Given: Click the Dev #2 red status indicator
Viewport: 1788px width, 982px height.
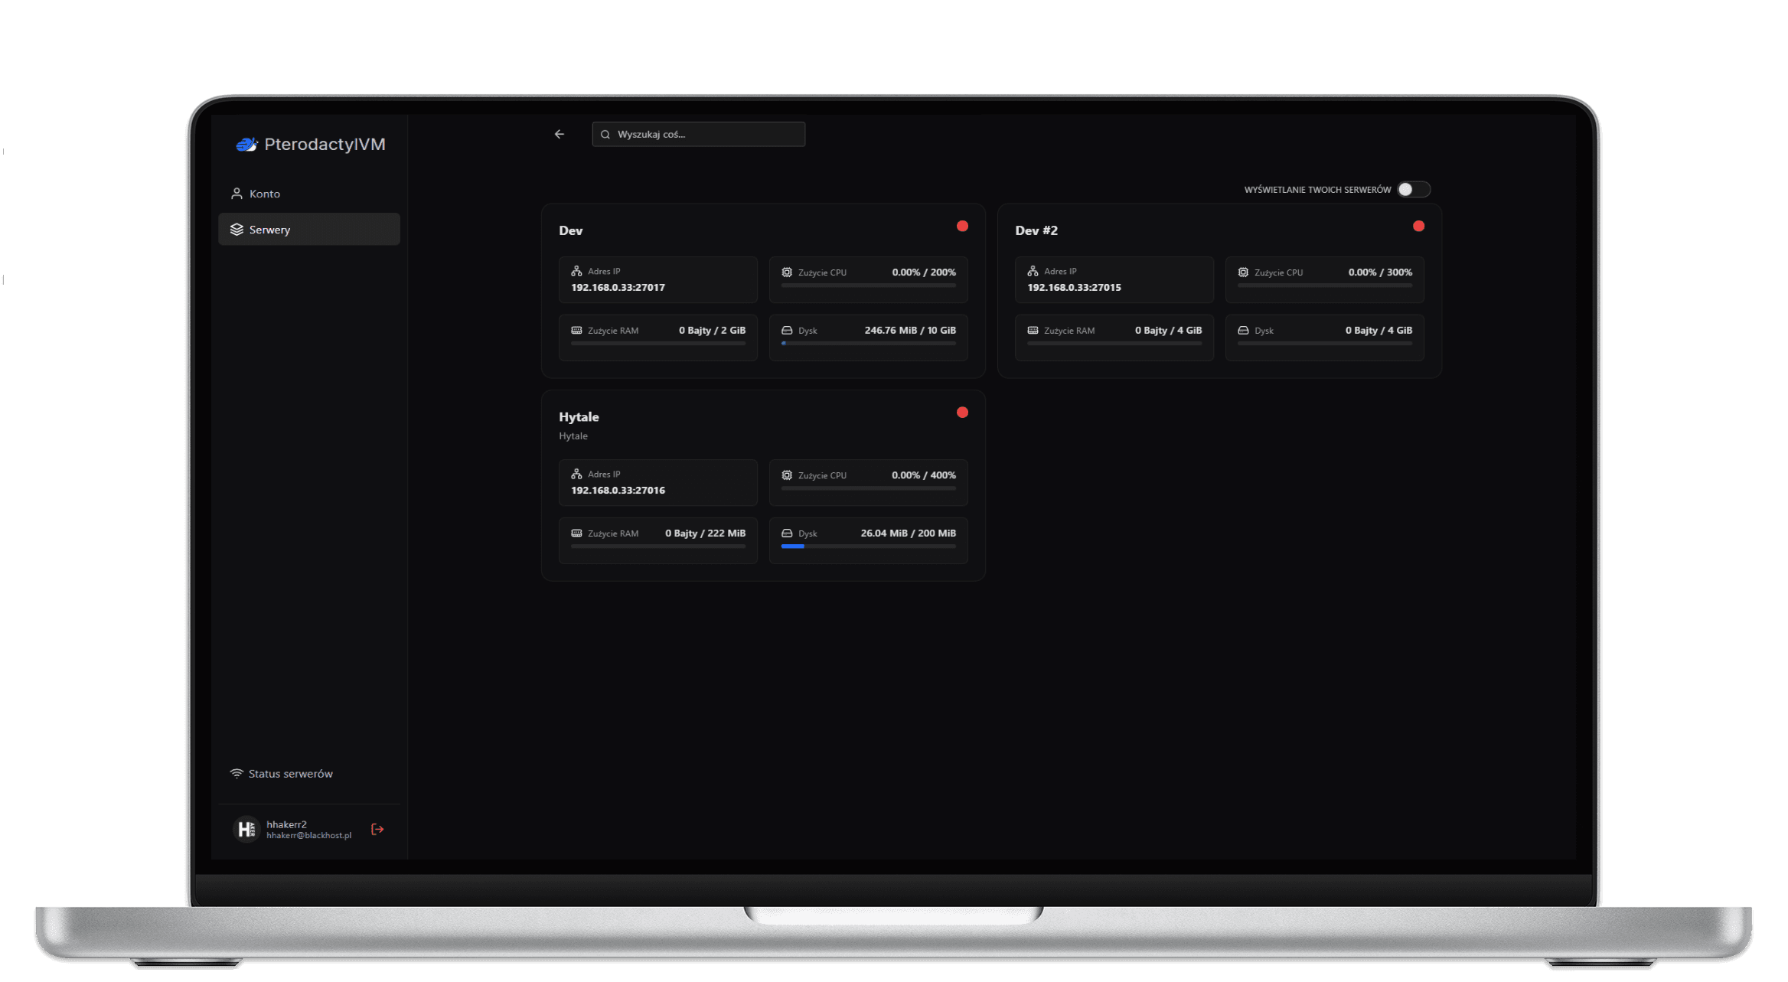Looking at the screenshot, I should pyautogui.click(x=1418, y=226).
